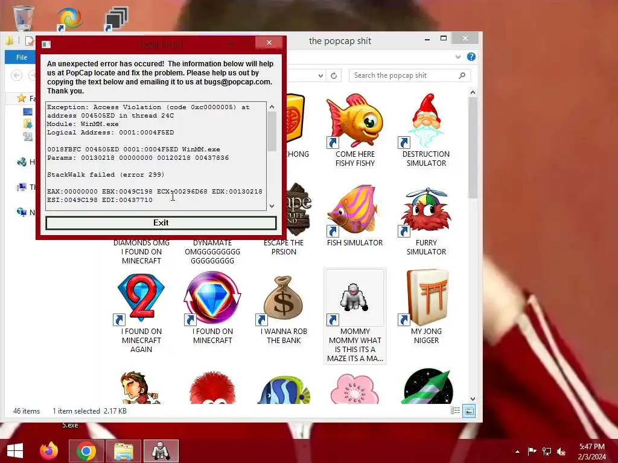Refresh the Explorer folder view
This screenshot has height=463, width=618.
point(334,75)
